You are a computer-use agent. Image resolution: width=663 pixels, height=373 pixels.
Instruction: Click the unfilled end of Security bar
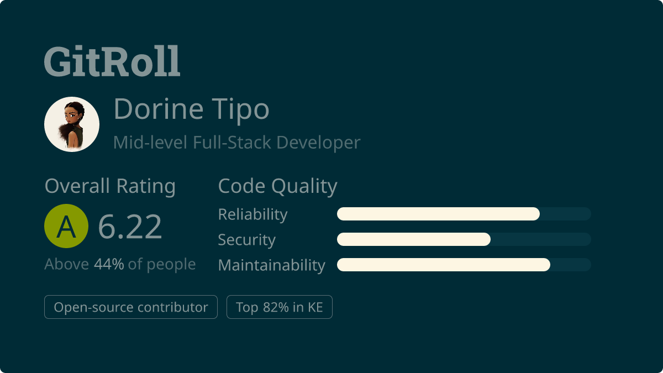click(541, 239)
